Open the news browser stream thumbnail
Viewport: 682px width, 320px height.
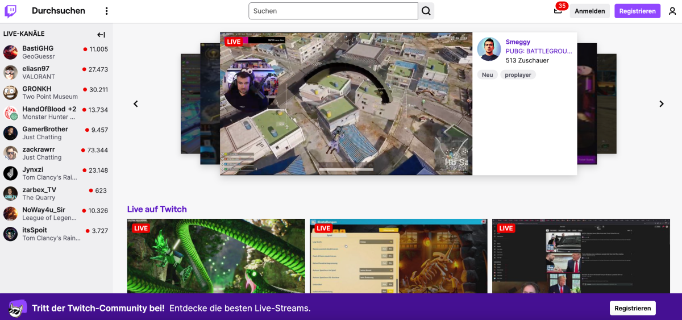[x=581, y=256]
